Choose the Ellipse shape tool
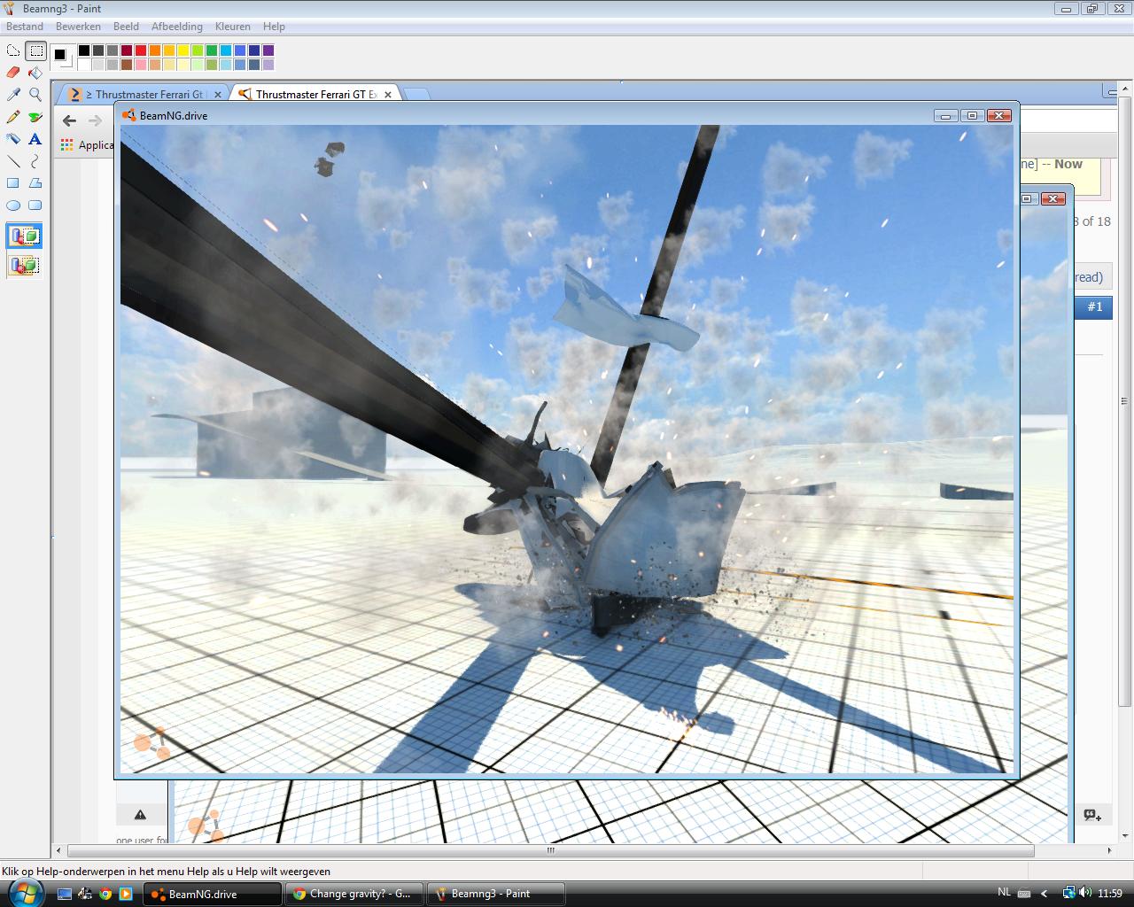Screen dimensions: 1134x907 13,205
